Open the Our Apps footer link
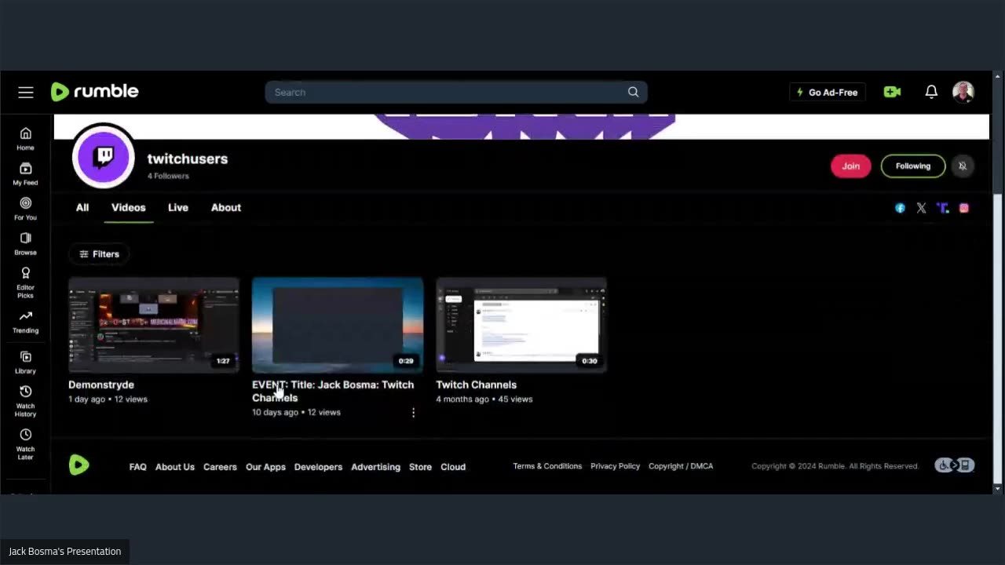Image resolution: width=1005 pixels, height=565 pixels. (x=265, y=467)
